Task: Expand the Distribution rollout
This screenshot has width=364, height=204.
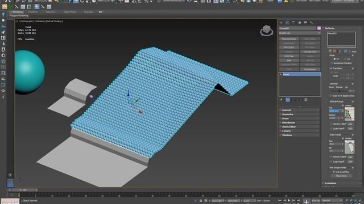Action: pos(300,122)
